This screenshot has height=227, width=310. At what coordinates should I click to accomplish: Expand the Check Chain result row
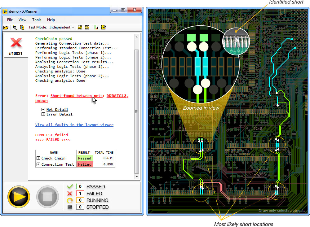tap(38, 158)
